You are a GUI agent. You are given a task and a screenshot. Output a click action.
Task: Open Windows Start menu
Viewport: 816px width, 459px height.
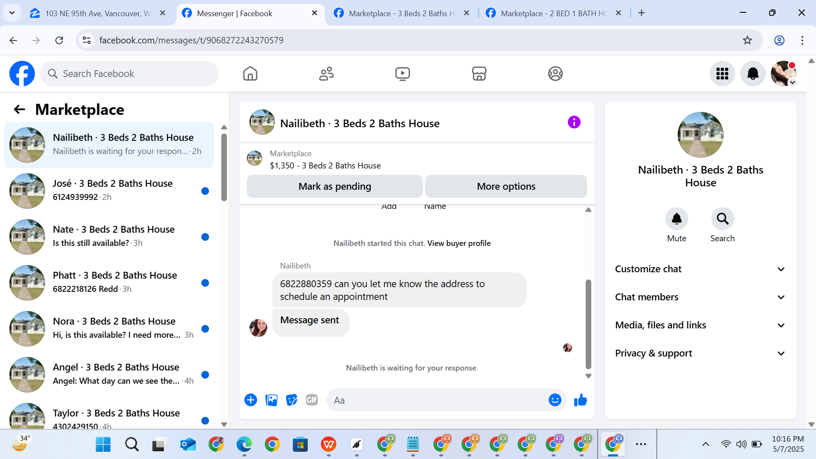pos(103,445)
